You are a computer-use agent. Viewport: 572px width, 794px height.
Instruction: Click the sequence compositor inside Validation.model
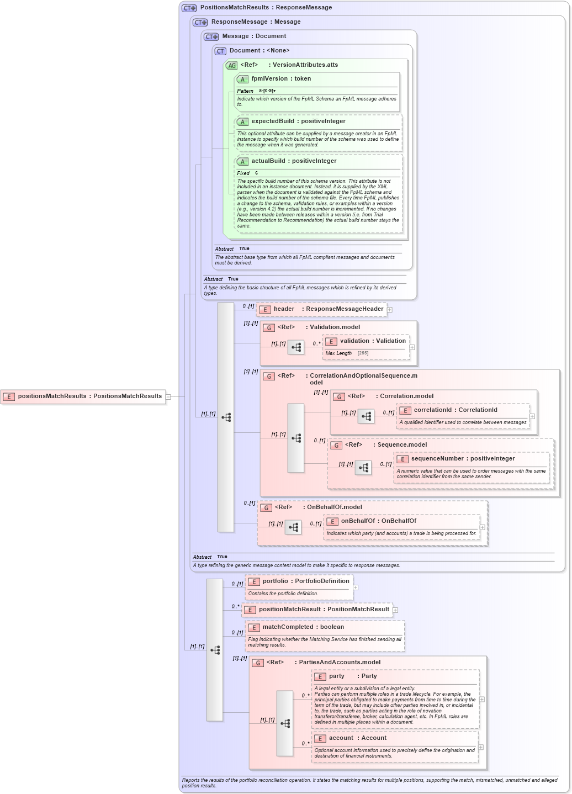pos(296,347)
